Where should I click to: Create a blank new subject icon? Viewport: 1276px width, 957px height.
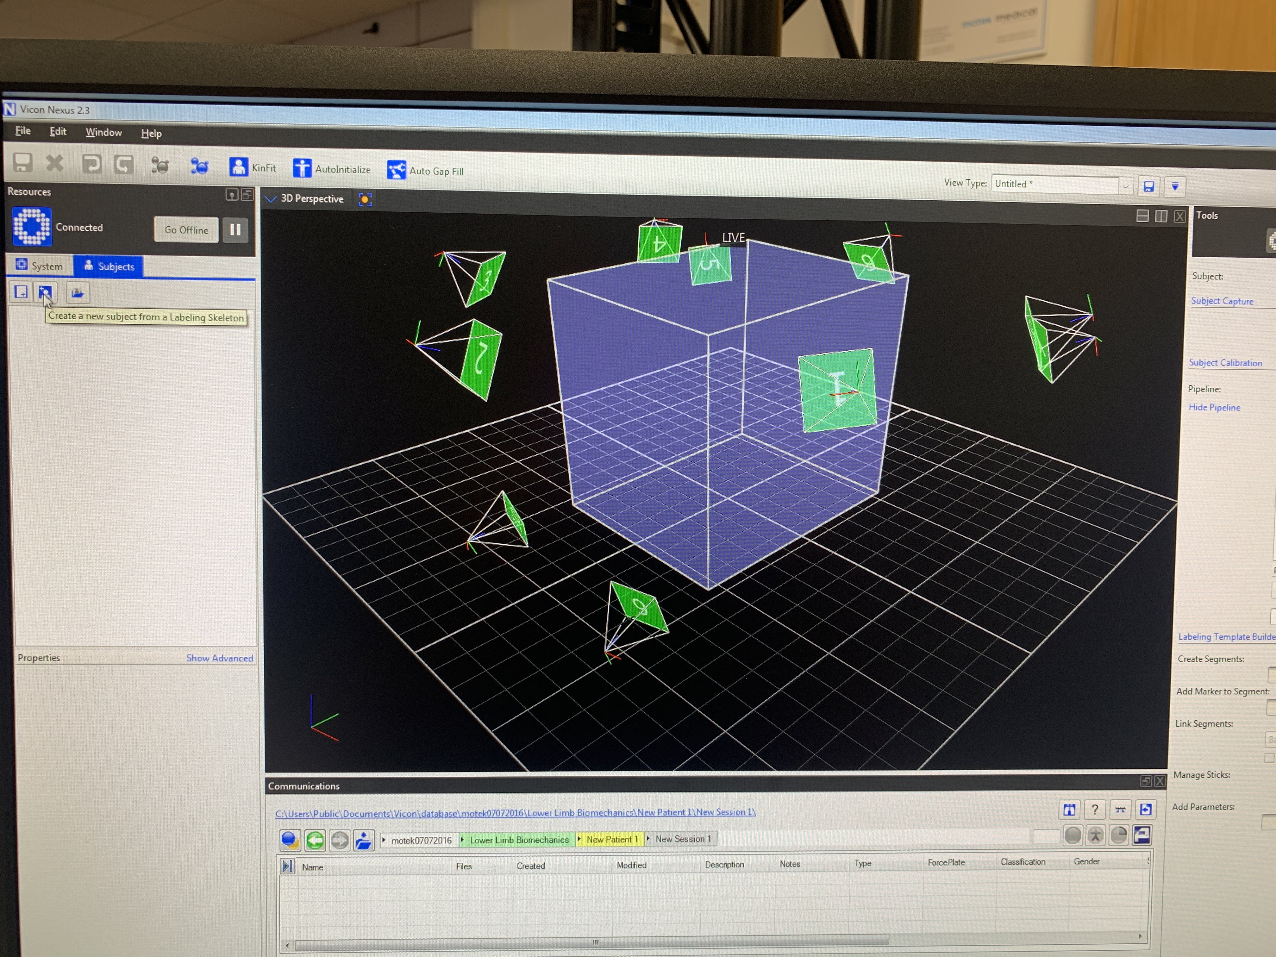(21, 292)
